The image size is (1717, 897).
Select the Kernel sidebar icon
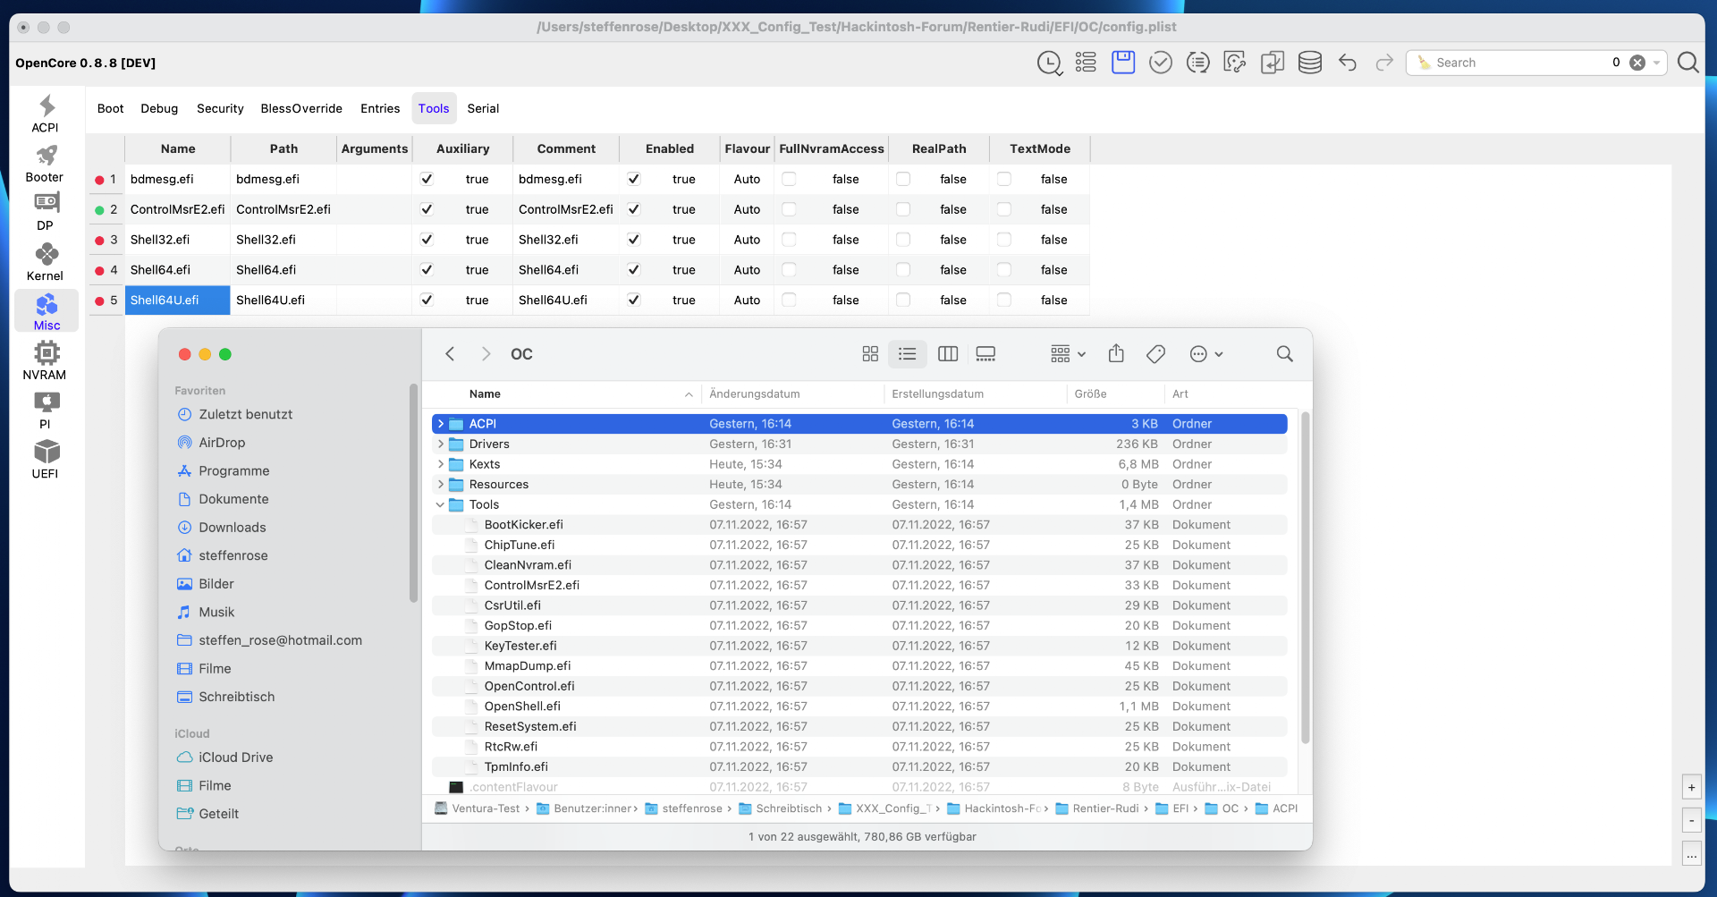coord(46,262)
